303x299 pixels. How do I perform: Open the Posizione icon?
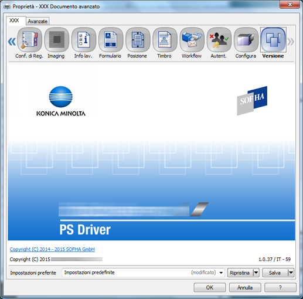click(x=138, y=40)
